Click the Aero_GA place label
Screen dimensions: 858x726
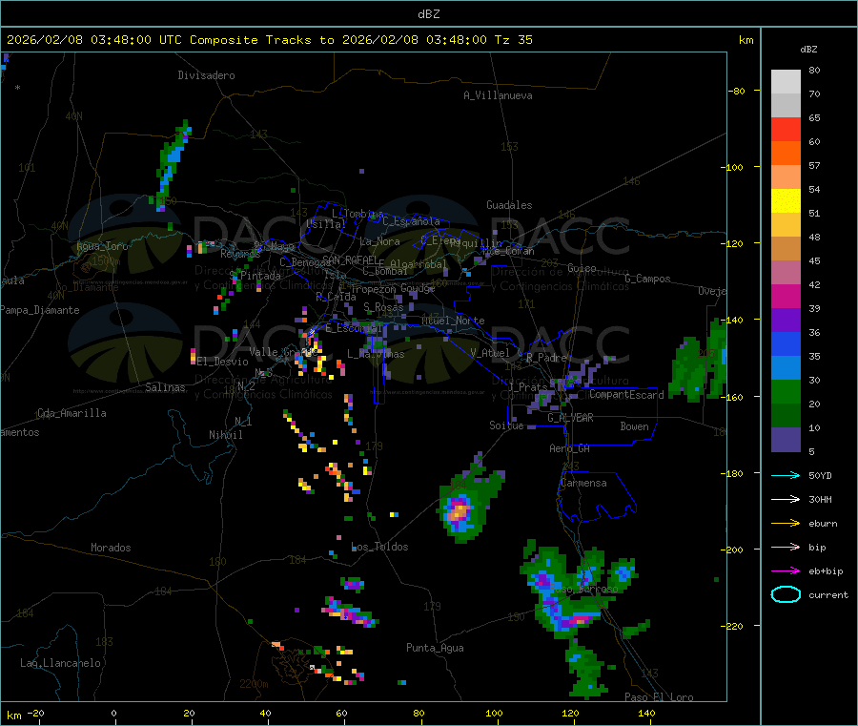point(570,448)
